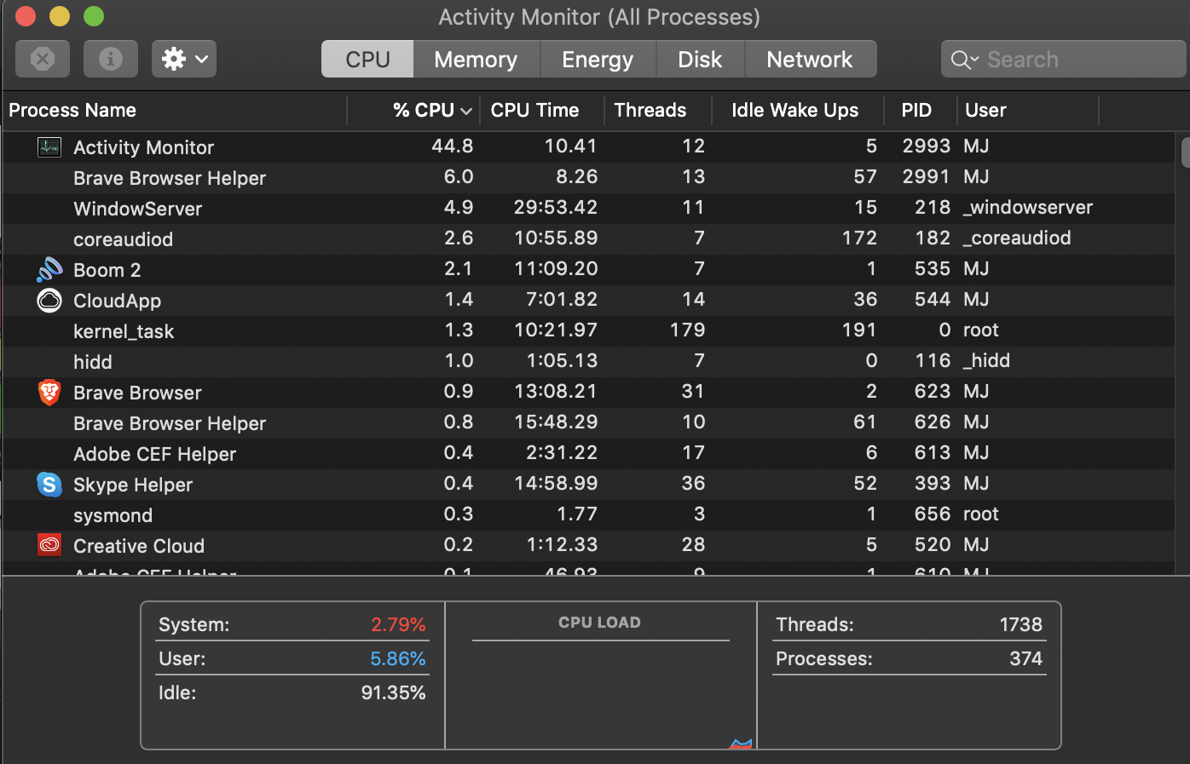Select the Brave Browser process name
The height and width of the screenshot is (764, 1190).
[x=137, y=393]
